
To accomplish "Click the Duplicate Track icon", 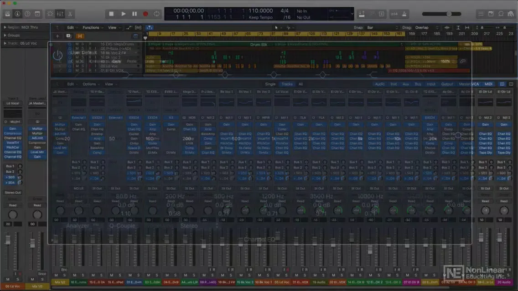I will 68,36.
